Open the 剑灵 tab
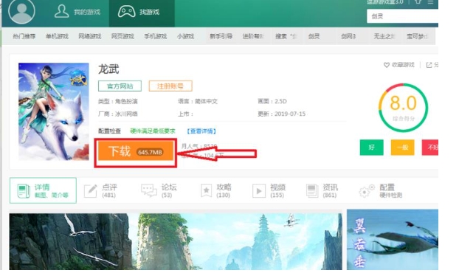Image resolution: width=459 pixels, height=273 pixels. [314, 36]
